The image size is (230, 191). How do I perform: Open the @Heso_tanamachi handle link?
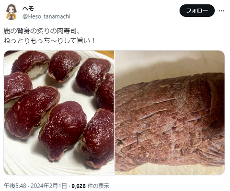point(46,16)
